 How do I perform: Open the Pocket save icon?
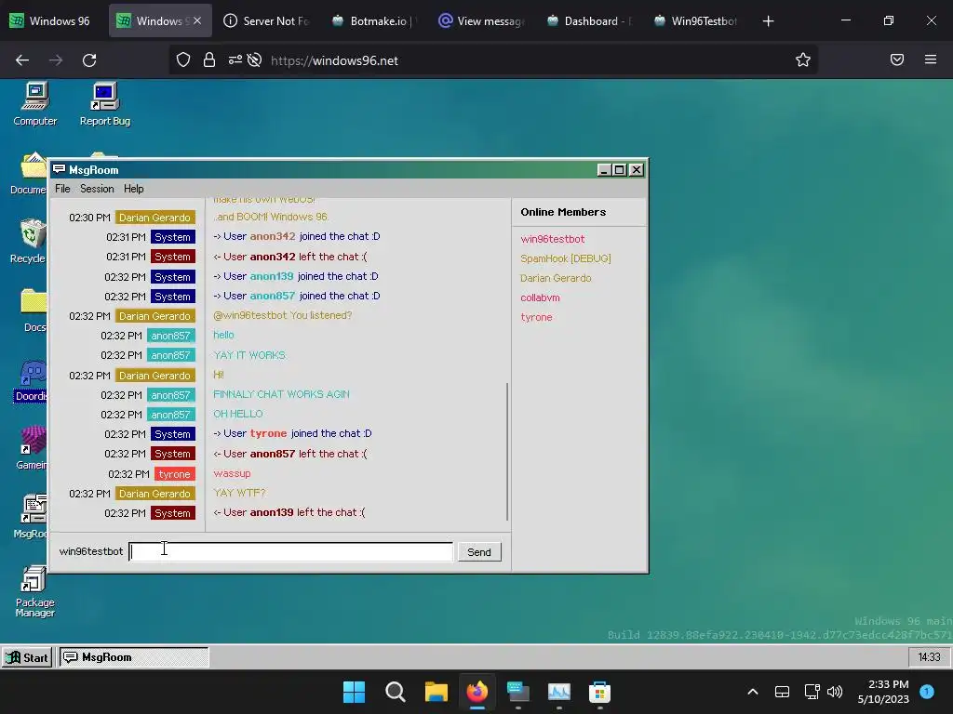click(897, 59)
